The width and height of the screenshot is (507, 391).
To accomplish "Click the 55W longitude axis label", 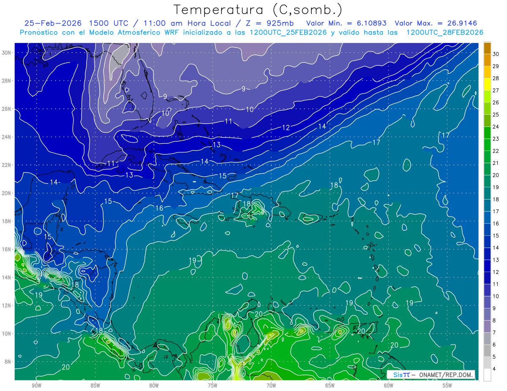I will (x=447, y=386).
